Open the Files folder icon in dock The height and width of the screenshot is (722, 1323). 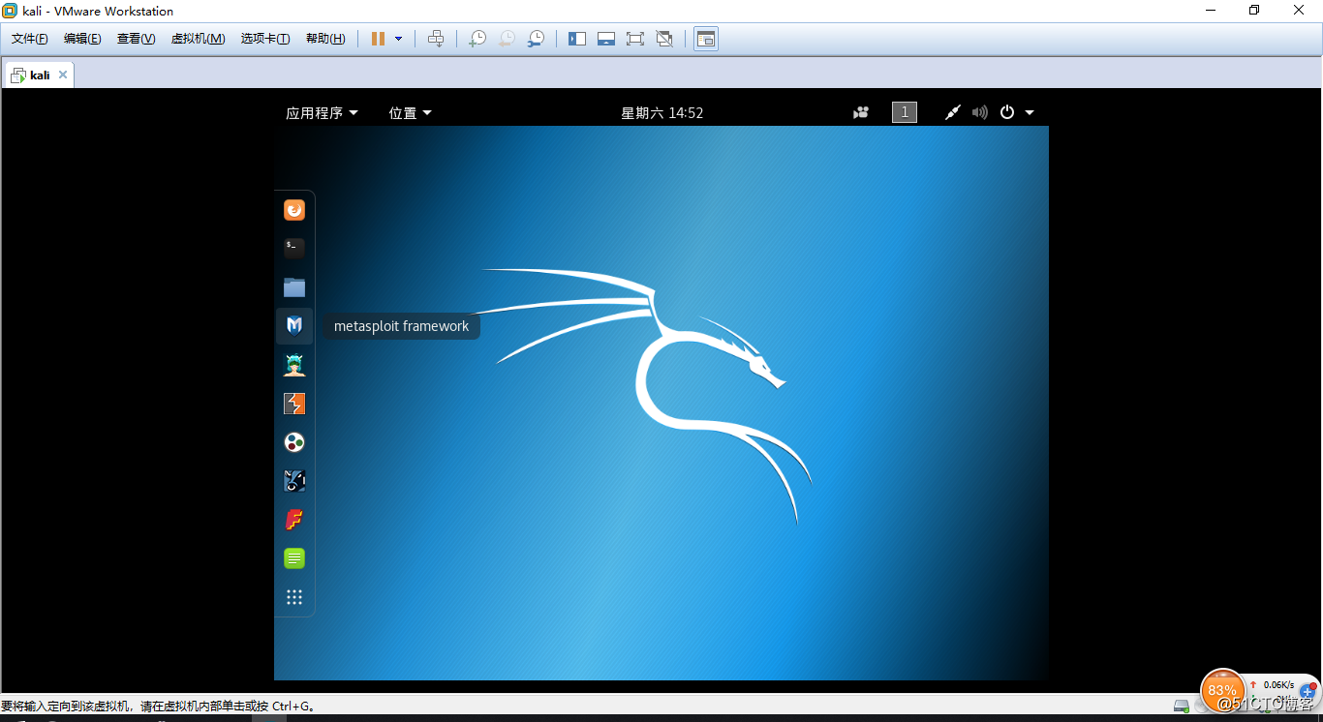tap(294, 287)
